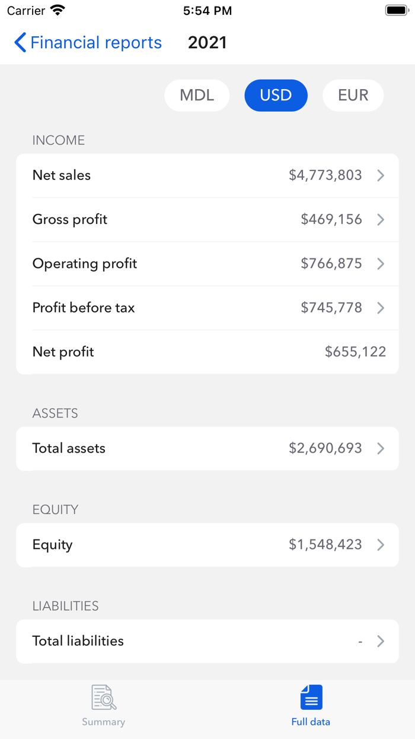Open Total assets chevron arrow
The width and height of the screenshot is (415, 739).
[381, 449]
